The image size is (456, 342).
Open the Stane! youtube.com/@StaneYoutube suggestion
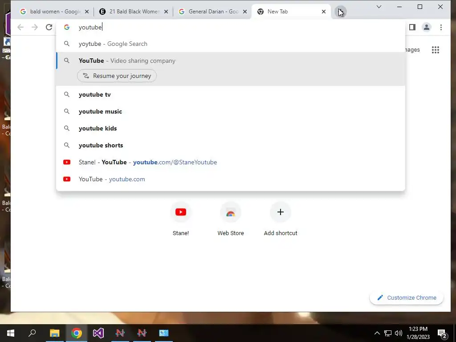230,162
